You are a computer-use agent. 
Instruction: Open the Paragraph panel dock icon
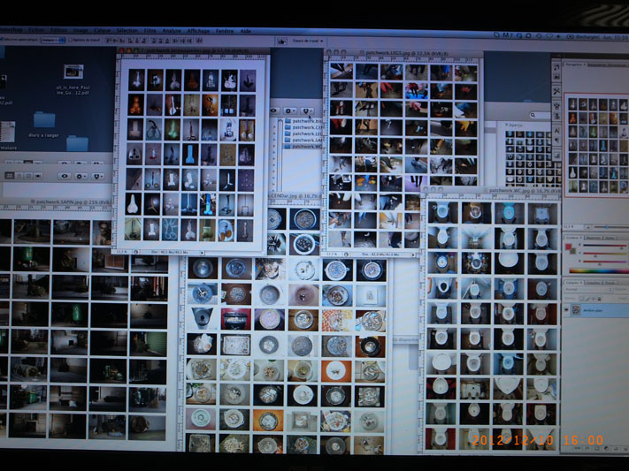(556, 141)
